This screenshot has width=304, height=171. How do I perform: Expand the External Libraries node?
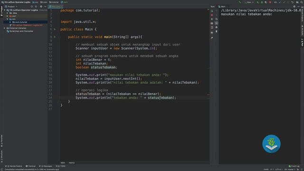pos(5,28)
